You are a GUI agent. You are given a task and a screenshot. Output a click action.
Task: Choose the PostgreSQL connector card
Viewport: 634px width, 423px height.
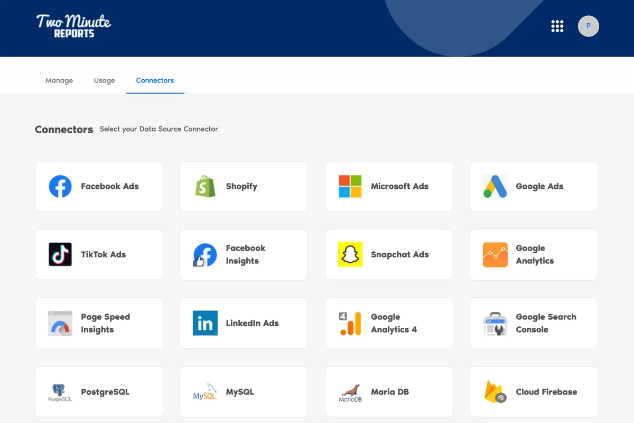(99, 392)
